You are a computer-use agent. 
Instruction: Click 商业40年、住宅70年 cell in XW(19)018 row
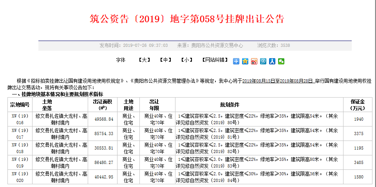pos(158,148)
